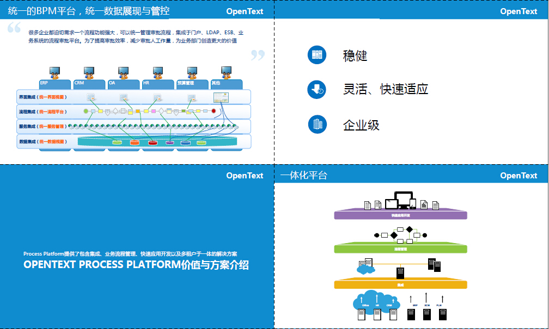This screenshot has width=549, height=329.
Task: Click the slide title 一体化平台
Action: pyautogui.click(x=303, y=175)
